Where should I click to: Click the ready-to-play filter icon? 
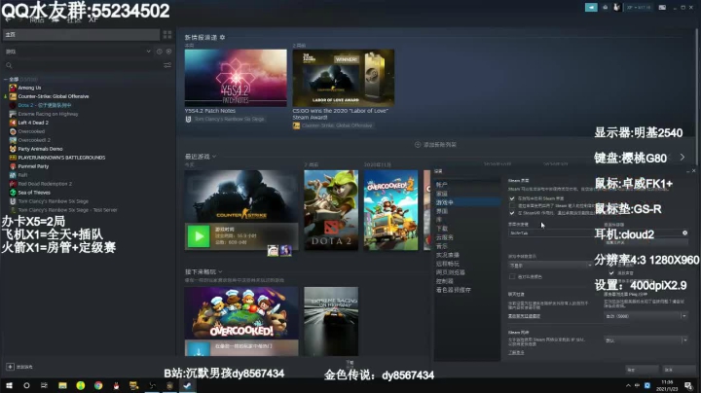(168, 52)
